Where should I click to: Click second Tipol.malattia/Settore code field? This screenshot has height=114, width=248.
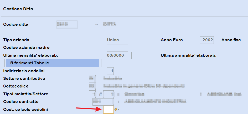pos(109,94)
